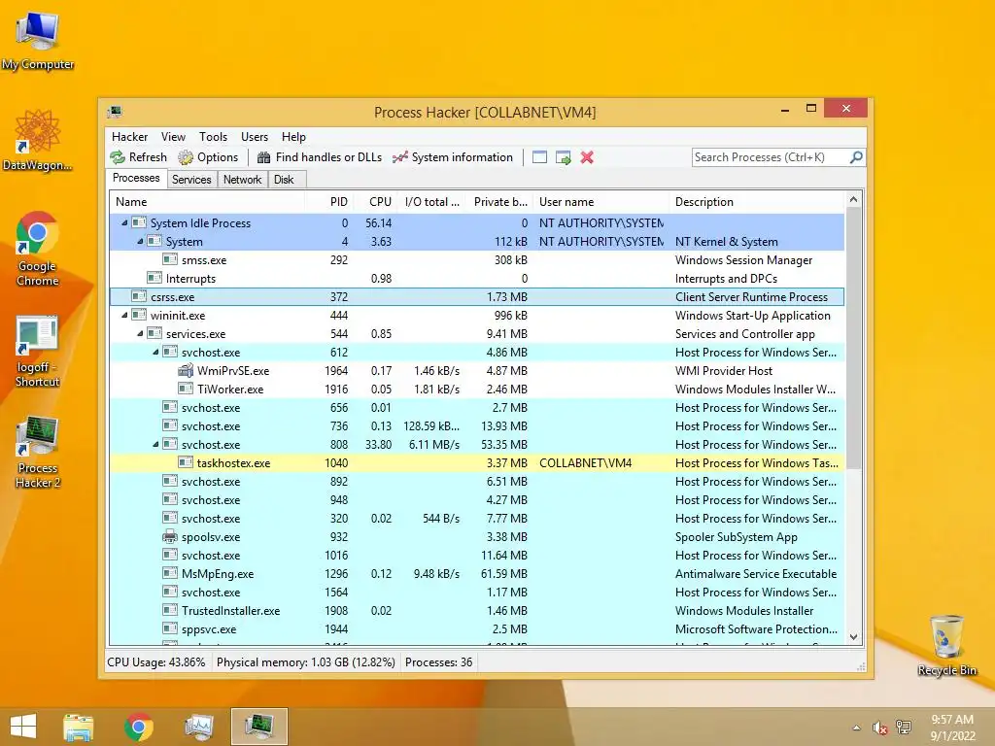Click the scrollbar down arrow
Viewport: 995px width, 746px height.
point(853,637)
